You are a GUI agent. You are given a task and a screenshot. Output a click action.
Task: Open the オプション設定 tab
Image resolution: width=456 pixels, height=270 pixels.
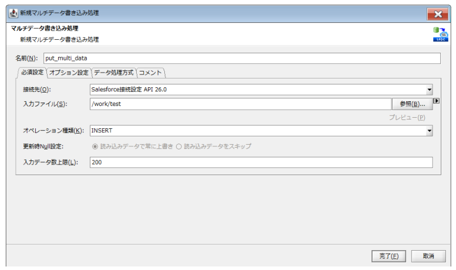click(x=69, y=73)
